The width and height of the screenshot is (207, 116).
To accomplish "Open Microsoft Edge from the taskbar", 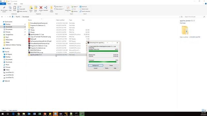I will 13,114.
